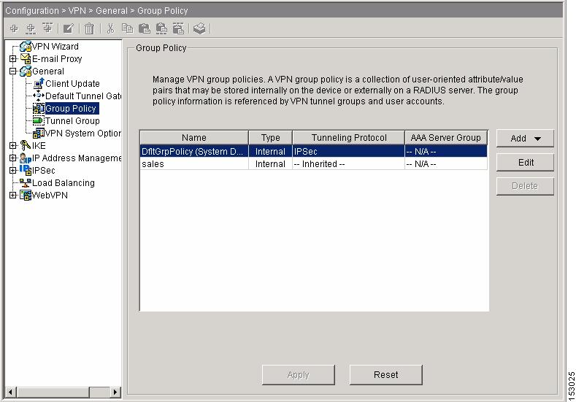The width and height of the screenshot is (576, 402).
Task: Click the Load Balancing network icon
Action: point(26,183)
